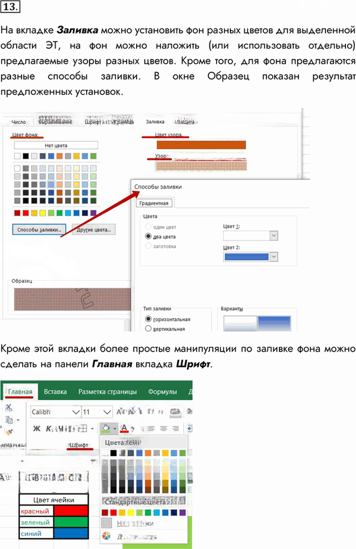Select 'один цвет' radio option
356x549 pixels.
[x=148, y=227]
